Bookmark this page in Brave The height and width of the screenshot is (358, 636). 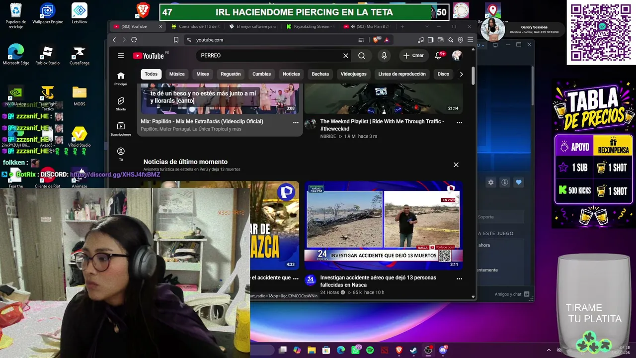coord(176,40)
